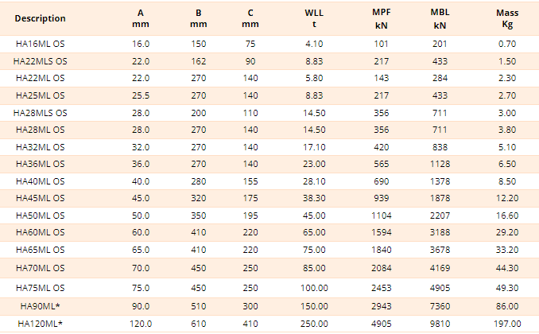This screenshot has width=539, height=334.
Task: Click the MPF kN column header
Action: [x=382, y=18]
